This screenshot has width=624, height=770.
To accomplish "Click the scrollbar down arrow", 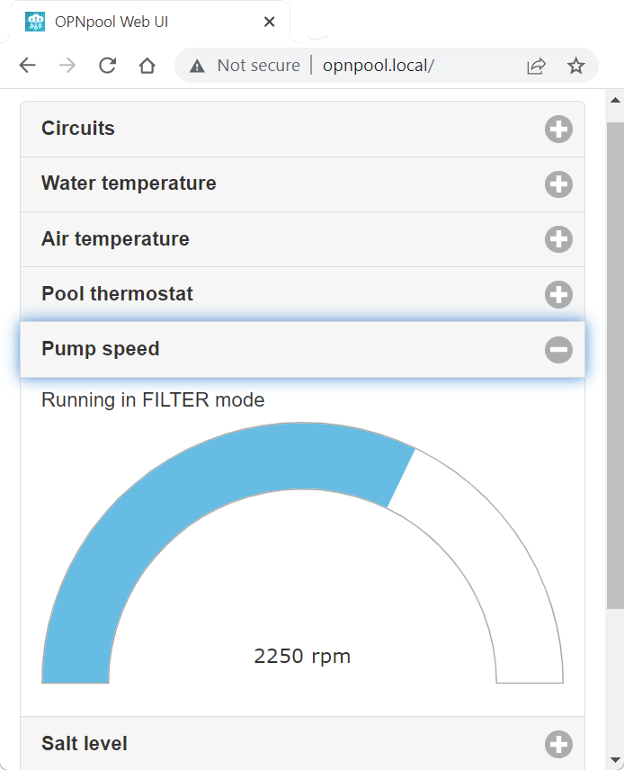I will [x=616, y=761].
